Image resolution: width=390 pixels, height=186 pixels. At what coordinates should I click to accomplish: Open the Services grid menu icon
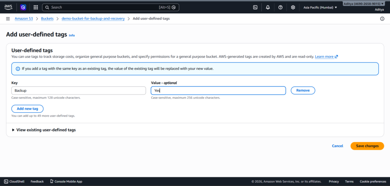[35, 7]
